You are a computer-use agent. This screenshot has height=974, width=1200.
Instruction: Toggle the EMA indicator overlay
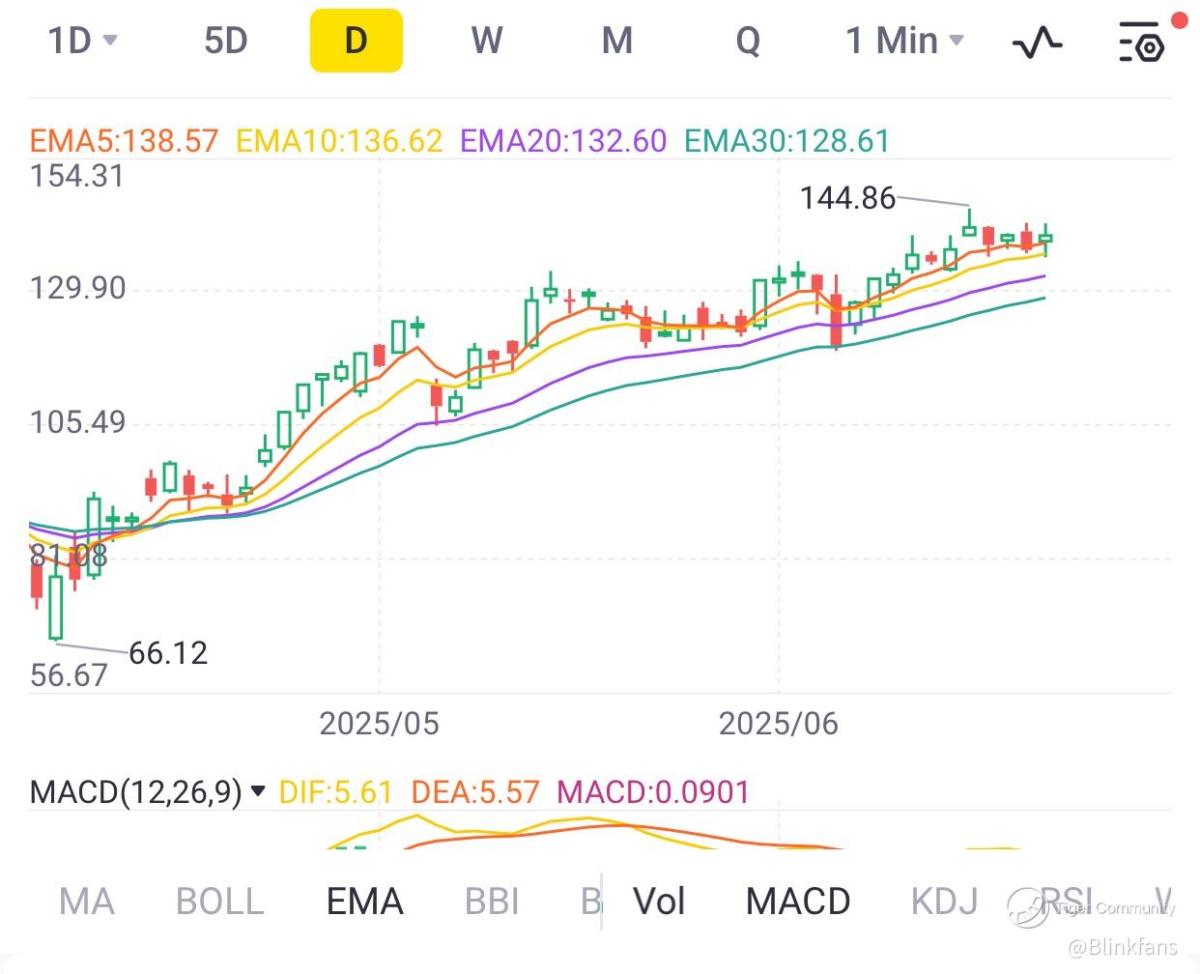[364, 902]
